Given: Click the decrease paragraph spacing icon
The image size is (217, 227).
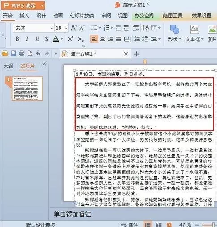Looking at the screenshot, I should (x=145, y=39).
